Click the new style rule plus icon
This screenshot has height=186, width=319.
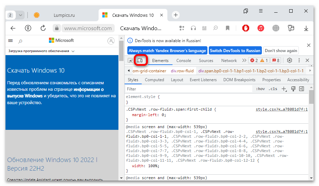point(284,89)
